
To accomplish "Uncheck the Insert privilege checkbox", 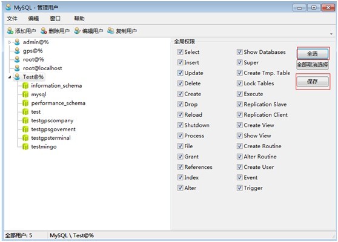I will (181, 62).
